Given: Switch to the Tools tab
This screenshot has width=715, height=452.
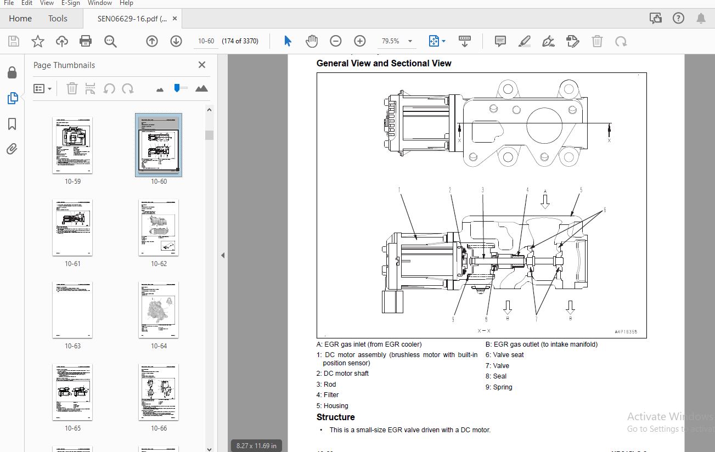Looking at the screenshot, I should pos(58,18).
